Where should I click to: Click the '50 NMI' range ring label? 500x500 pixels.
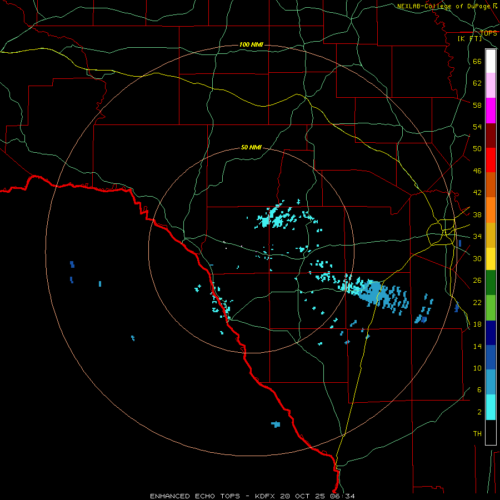click(251, 147)
